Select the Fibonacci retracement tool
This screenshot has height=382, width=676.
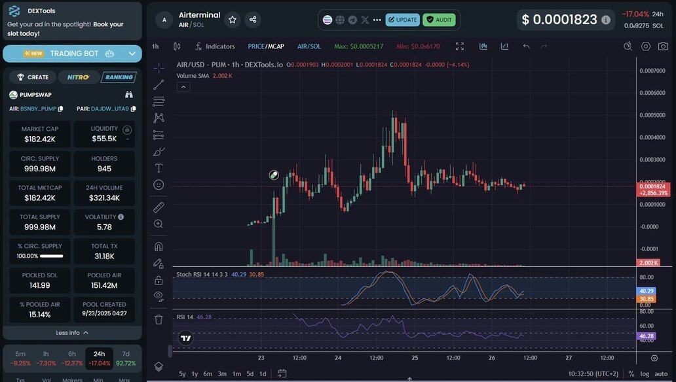[159, 101]
